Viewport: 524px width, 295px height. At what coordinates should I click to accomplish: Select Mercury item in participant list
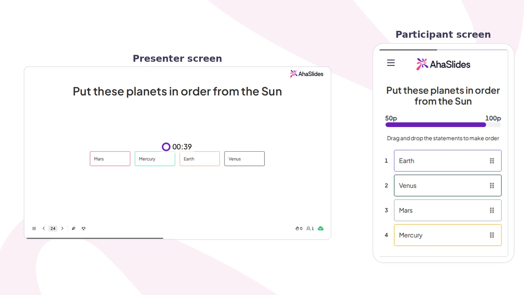[448, 235]
